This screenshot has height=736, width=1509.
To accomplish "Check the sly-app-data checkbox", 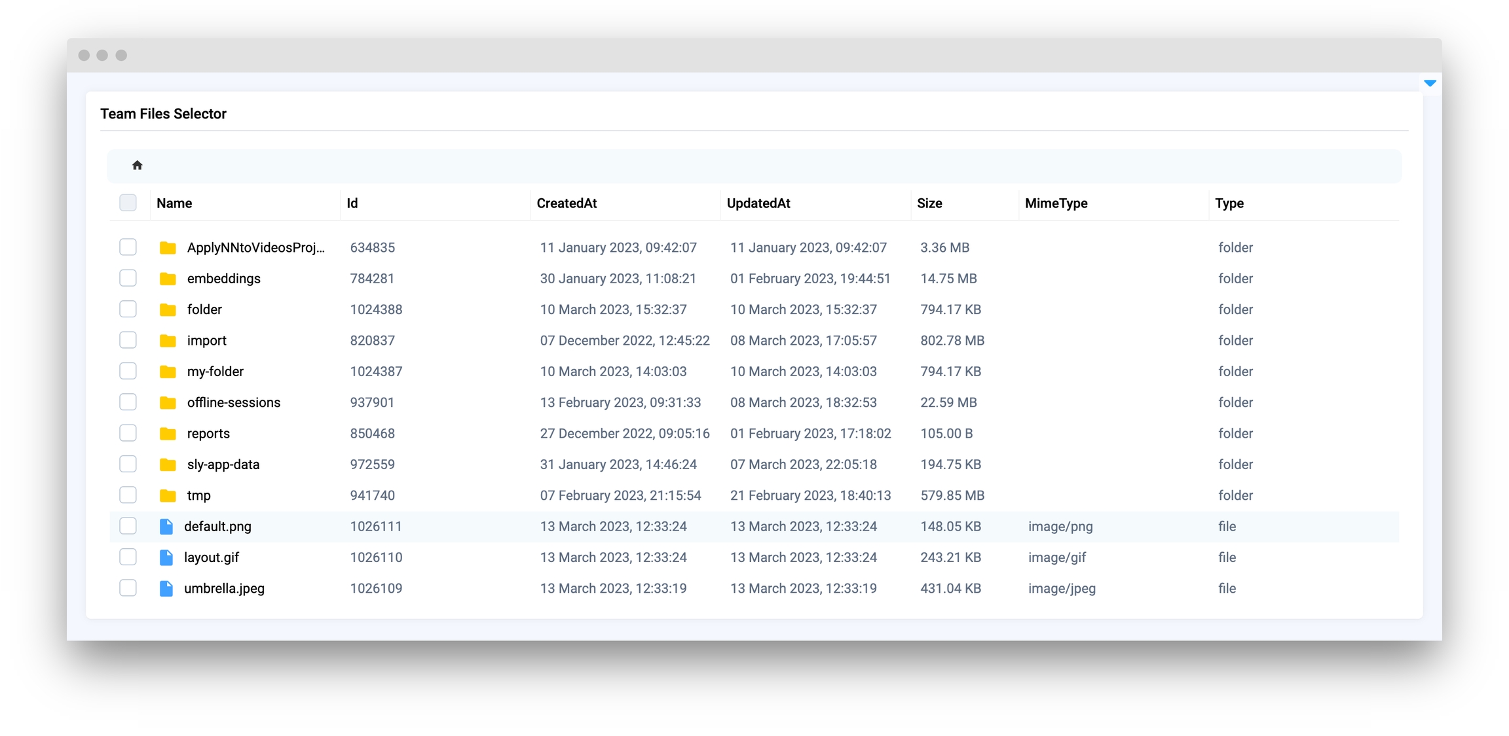I will pyautogui.click(x=128, y=464).
